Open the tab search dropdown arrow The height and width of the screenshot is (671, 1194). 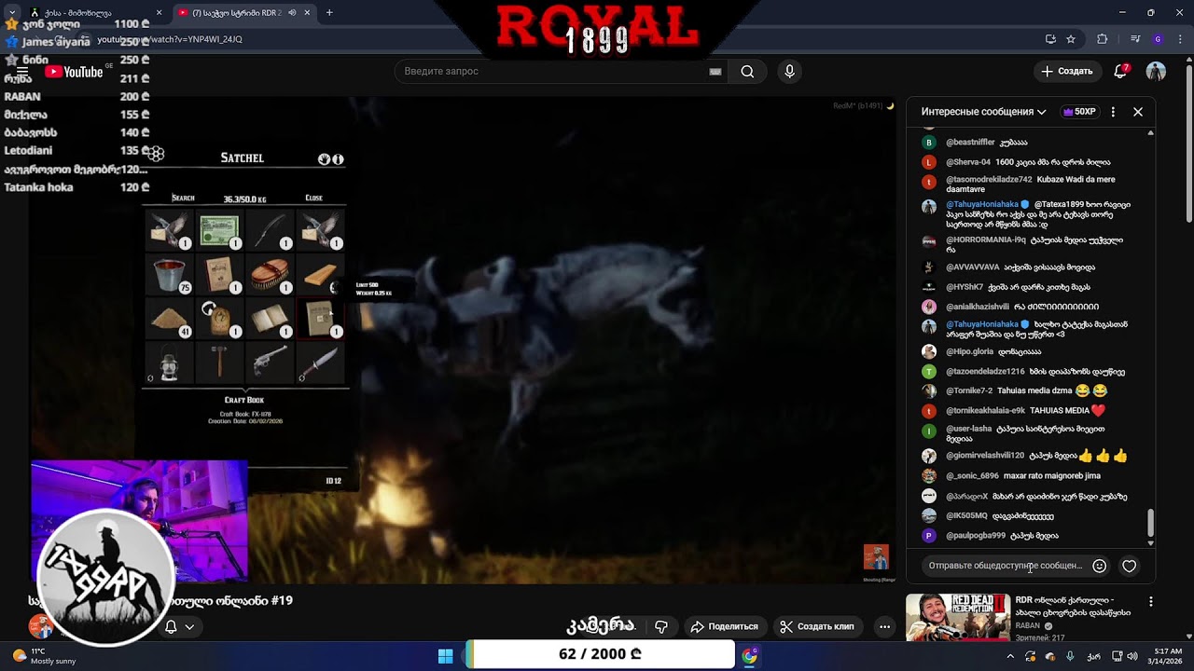click(12, 13)
